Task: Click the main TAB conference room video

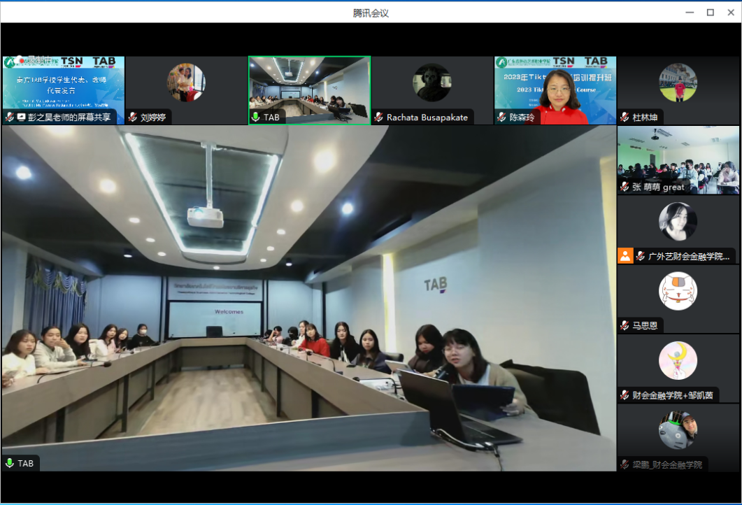Action: click(308, 294)
